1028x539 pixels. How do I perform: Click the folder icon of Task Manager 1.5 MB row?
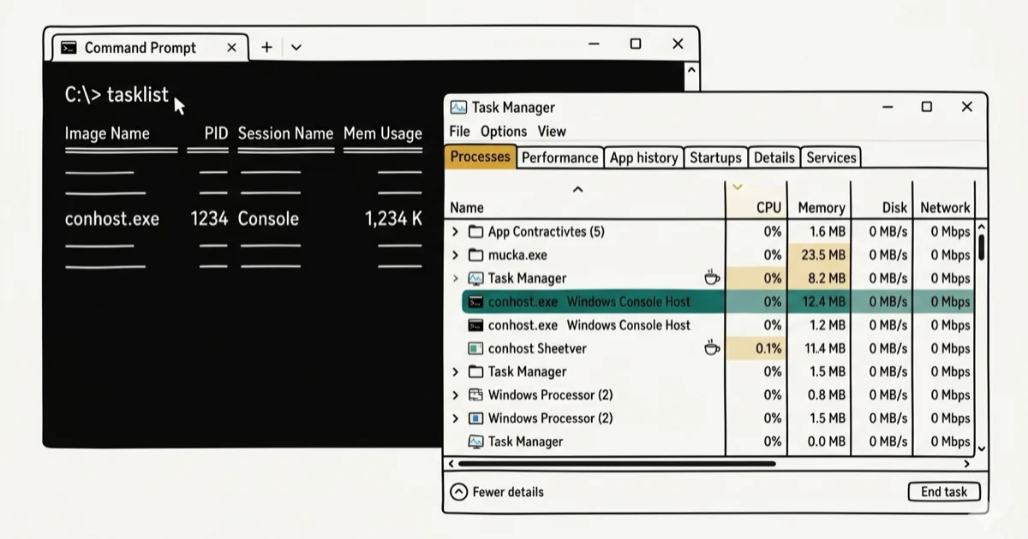(475, 371)
